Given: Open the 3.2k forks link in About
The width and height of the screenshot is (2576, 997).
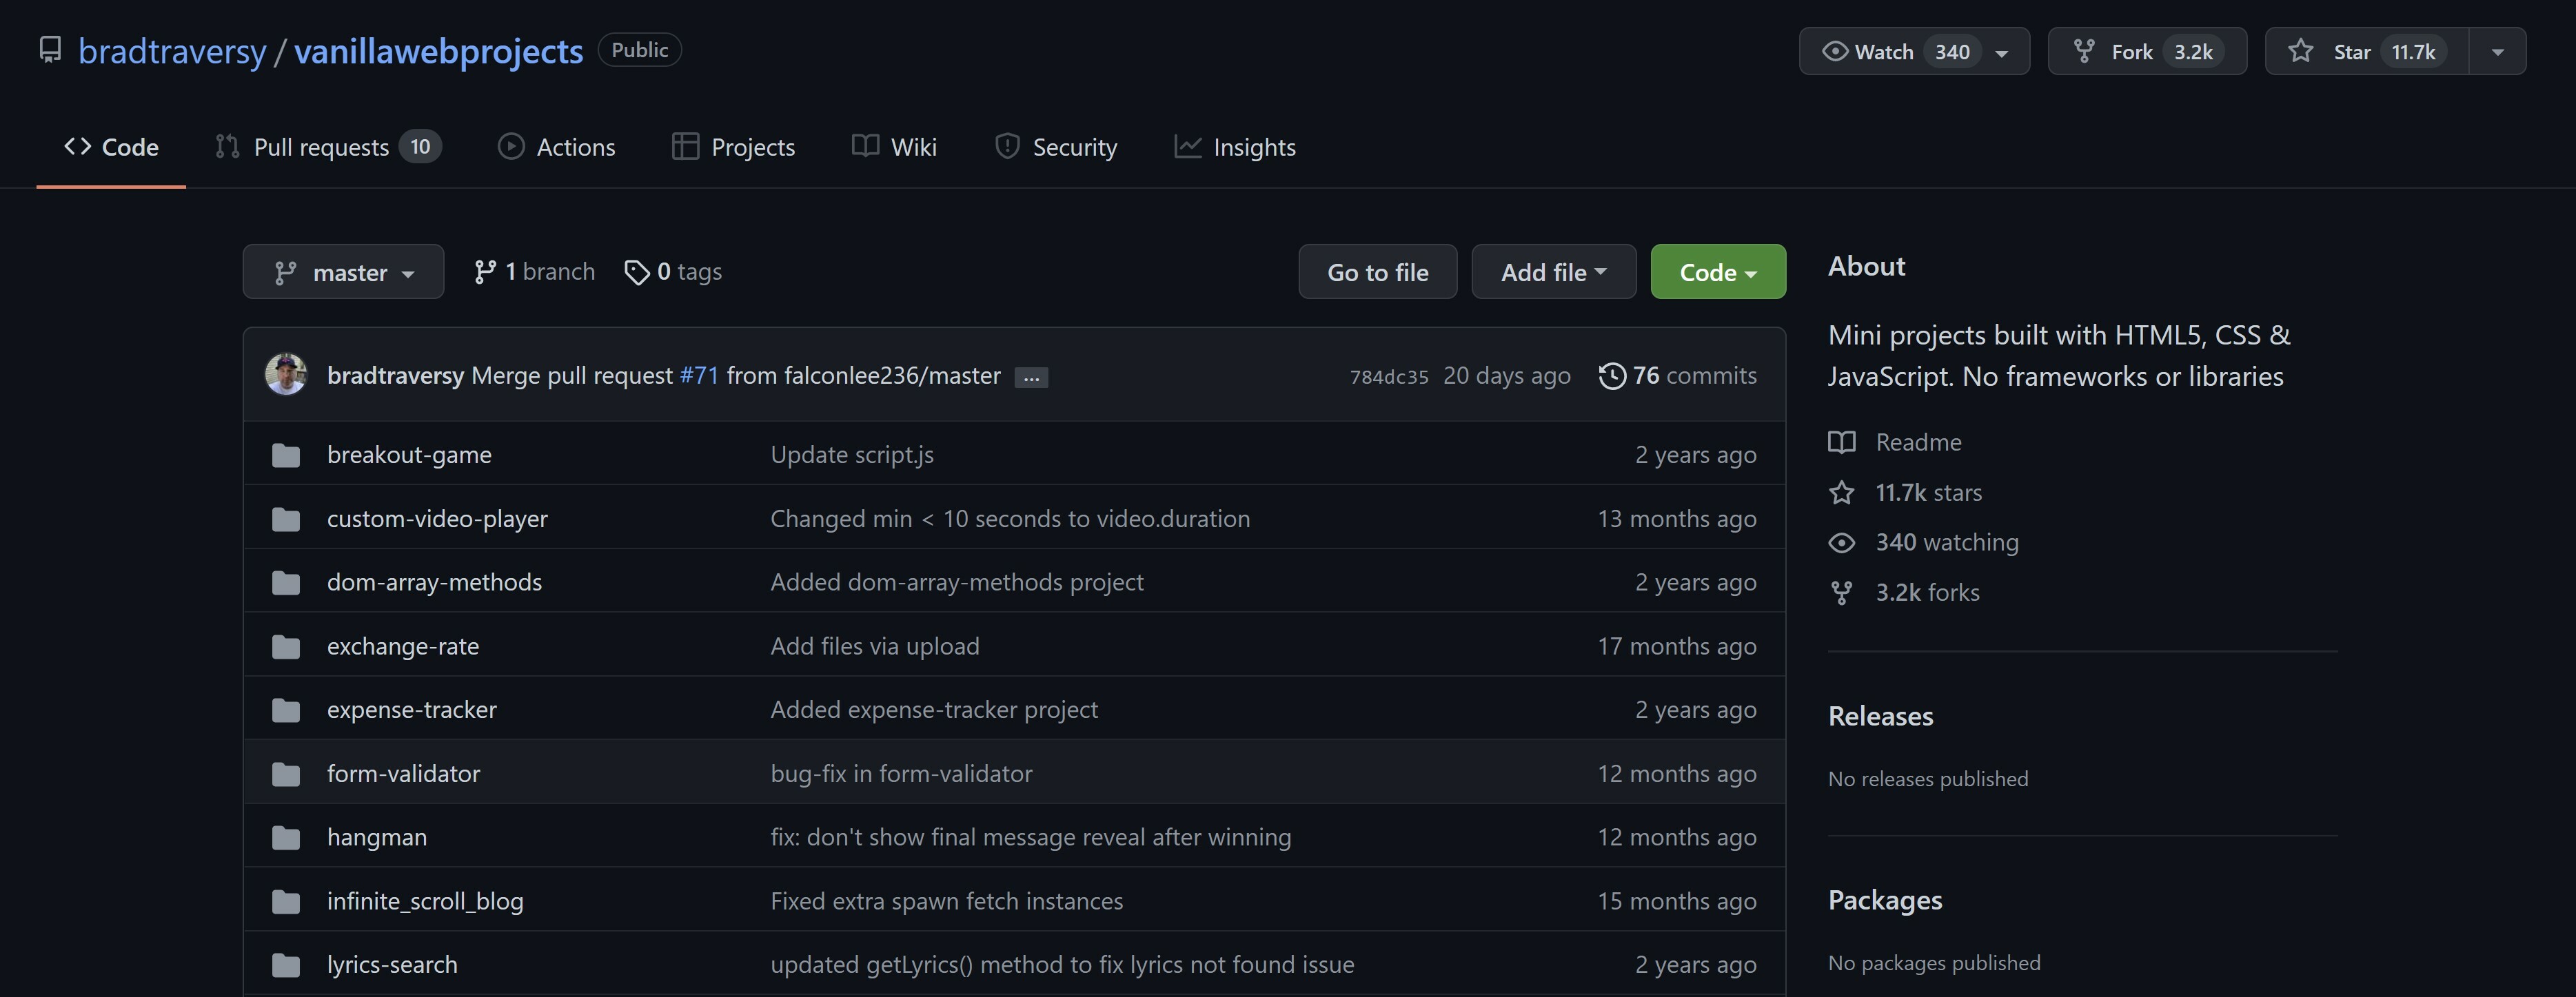Looking at the screenshot, I should coord(1904,592).
